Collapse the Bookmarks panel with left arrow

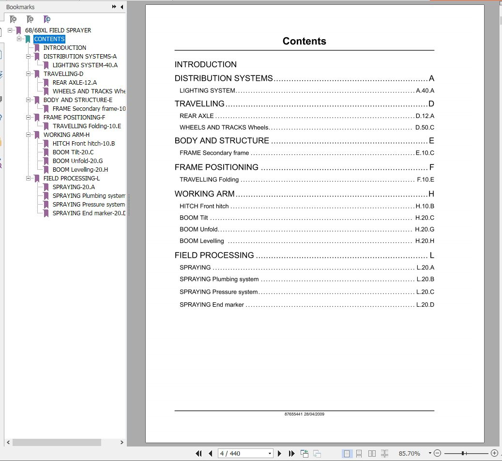point(122,7)
